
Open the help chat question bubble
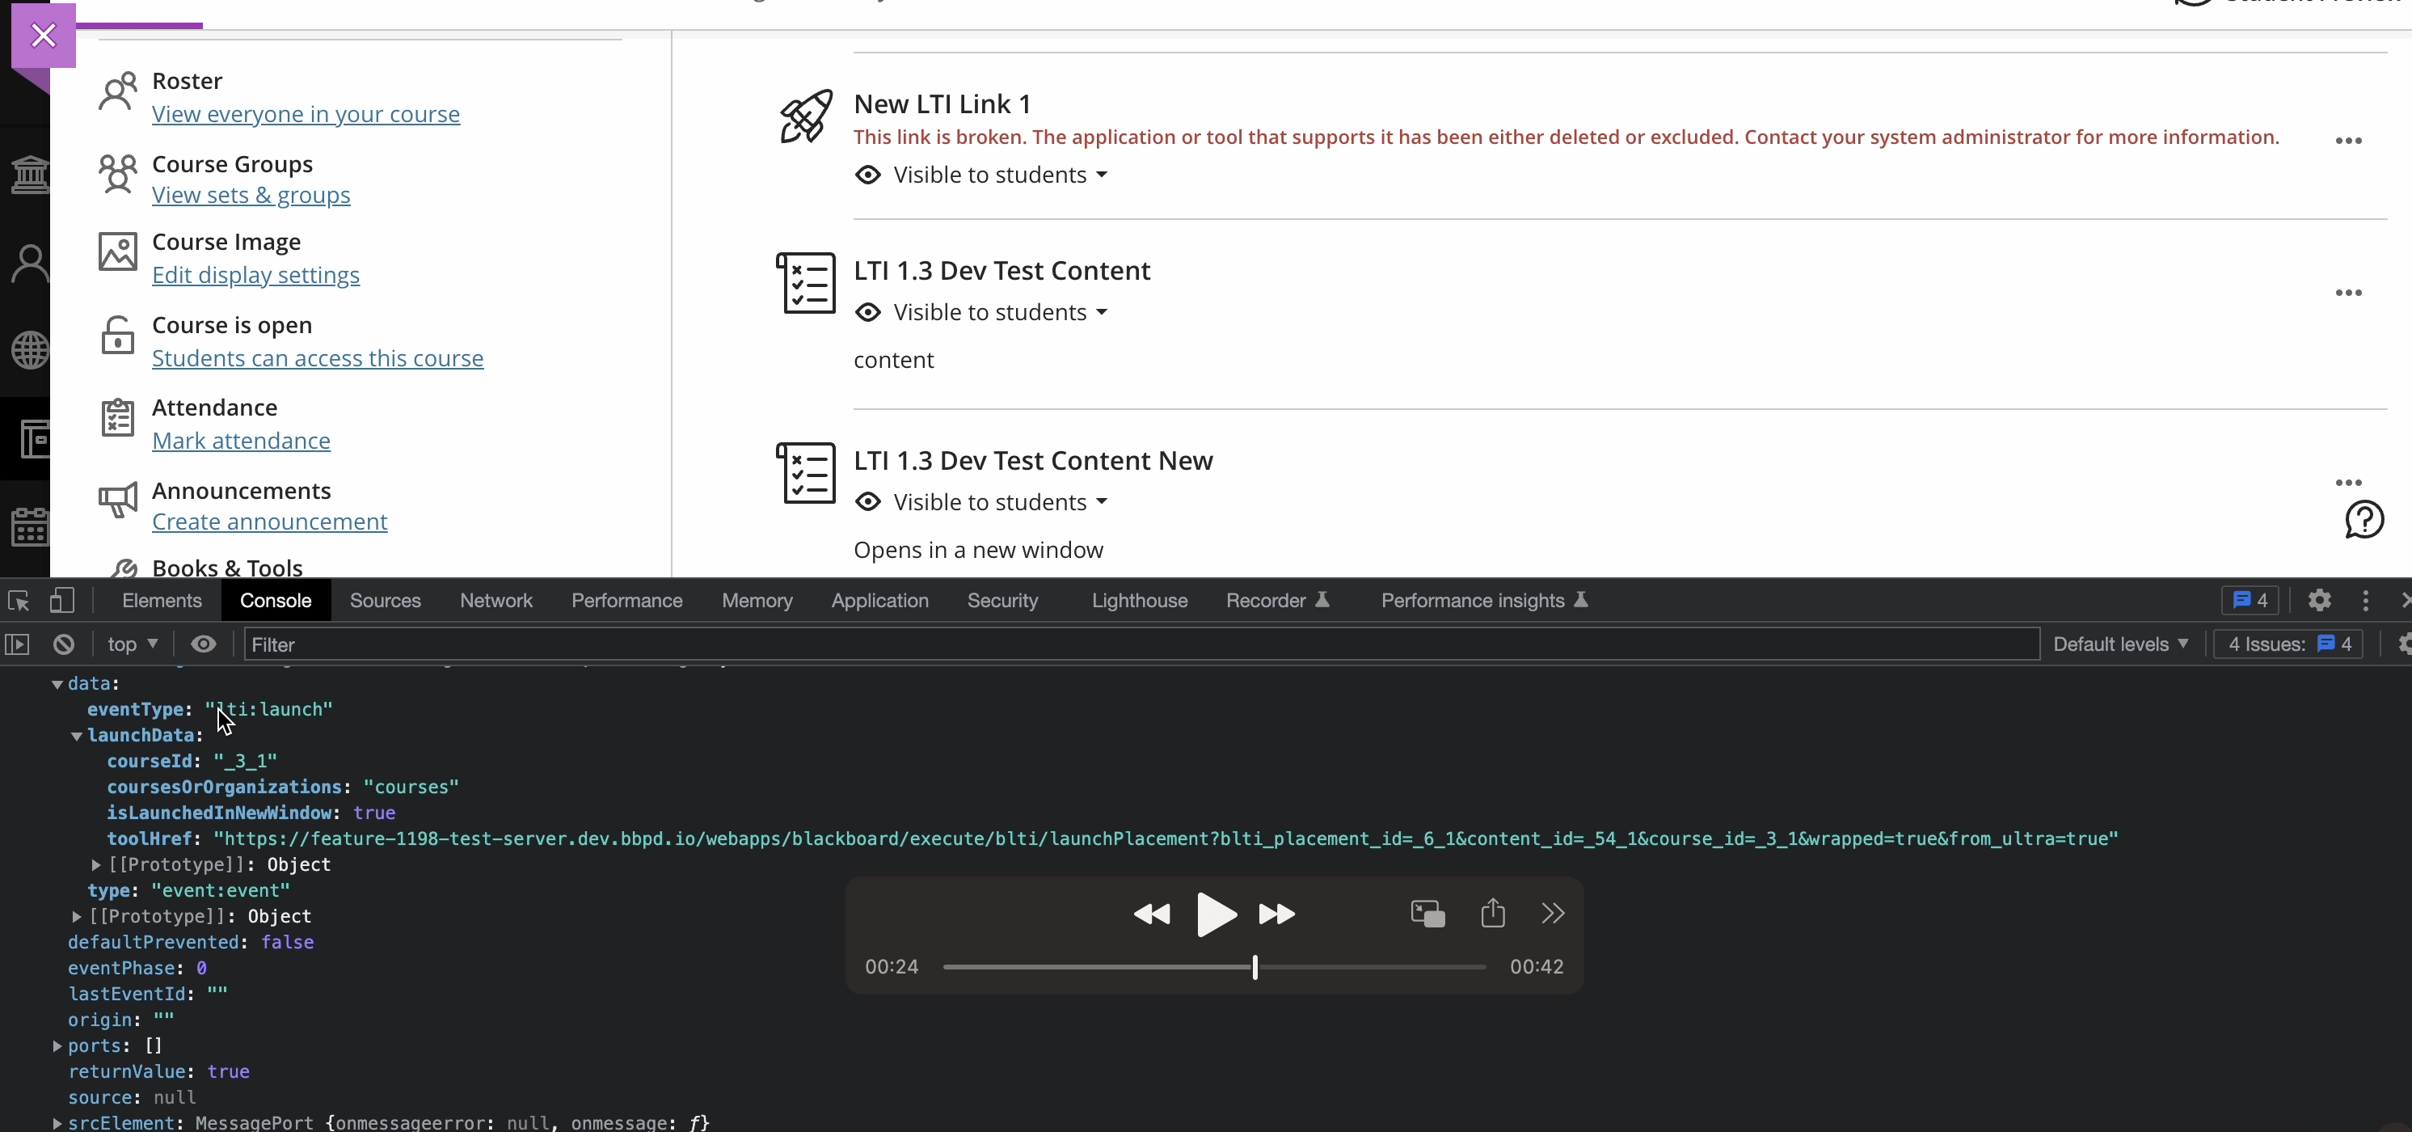click(2364, 520)
